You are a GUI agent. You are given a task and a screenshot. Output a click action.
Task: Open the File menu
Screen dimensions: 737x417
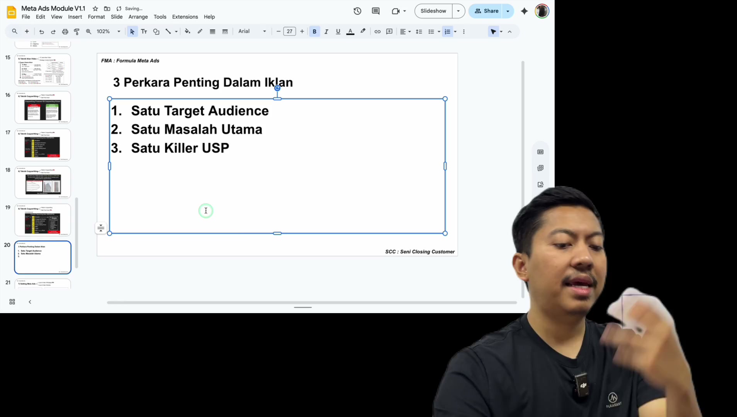(26, 17)
